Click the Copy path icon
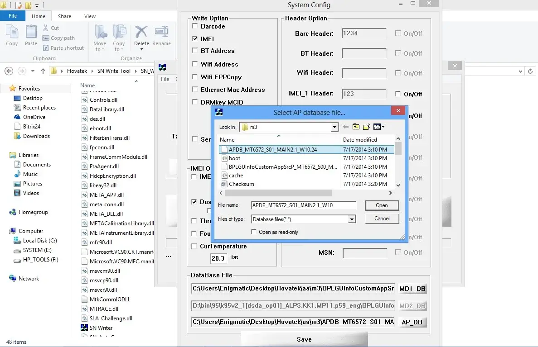Image resolution: width=538 pixels, height=347 pixels. [47, 38]
